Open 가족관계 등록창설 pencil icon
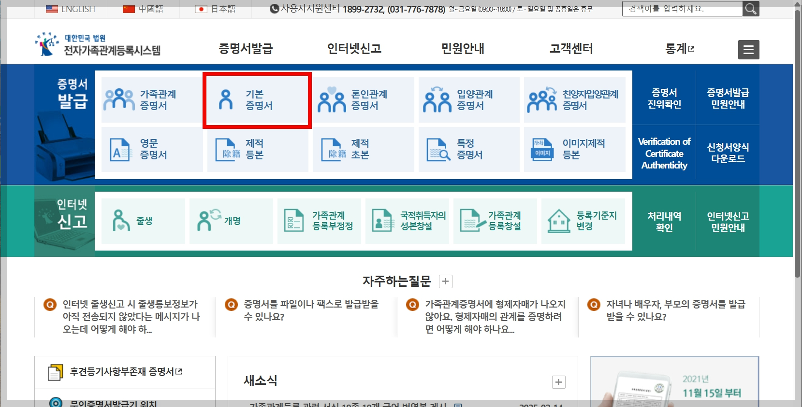This screenshot has height=407, width=802. click(473, 221)
